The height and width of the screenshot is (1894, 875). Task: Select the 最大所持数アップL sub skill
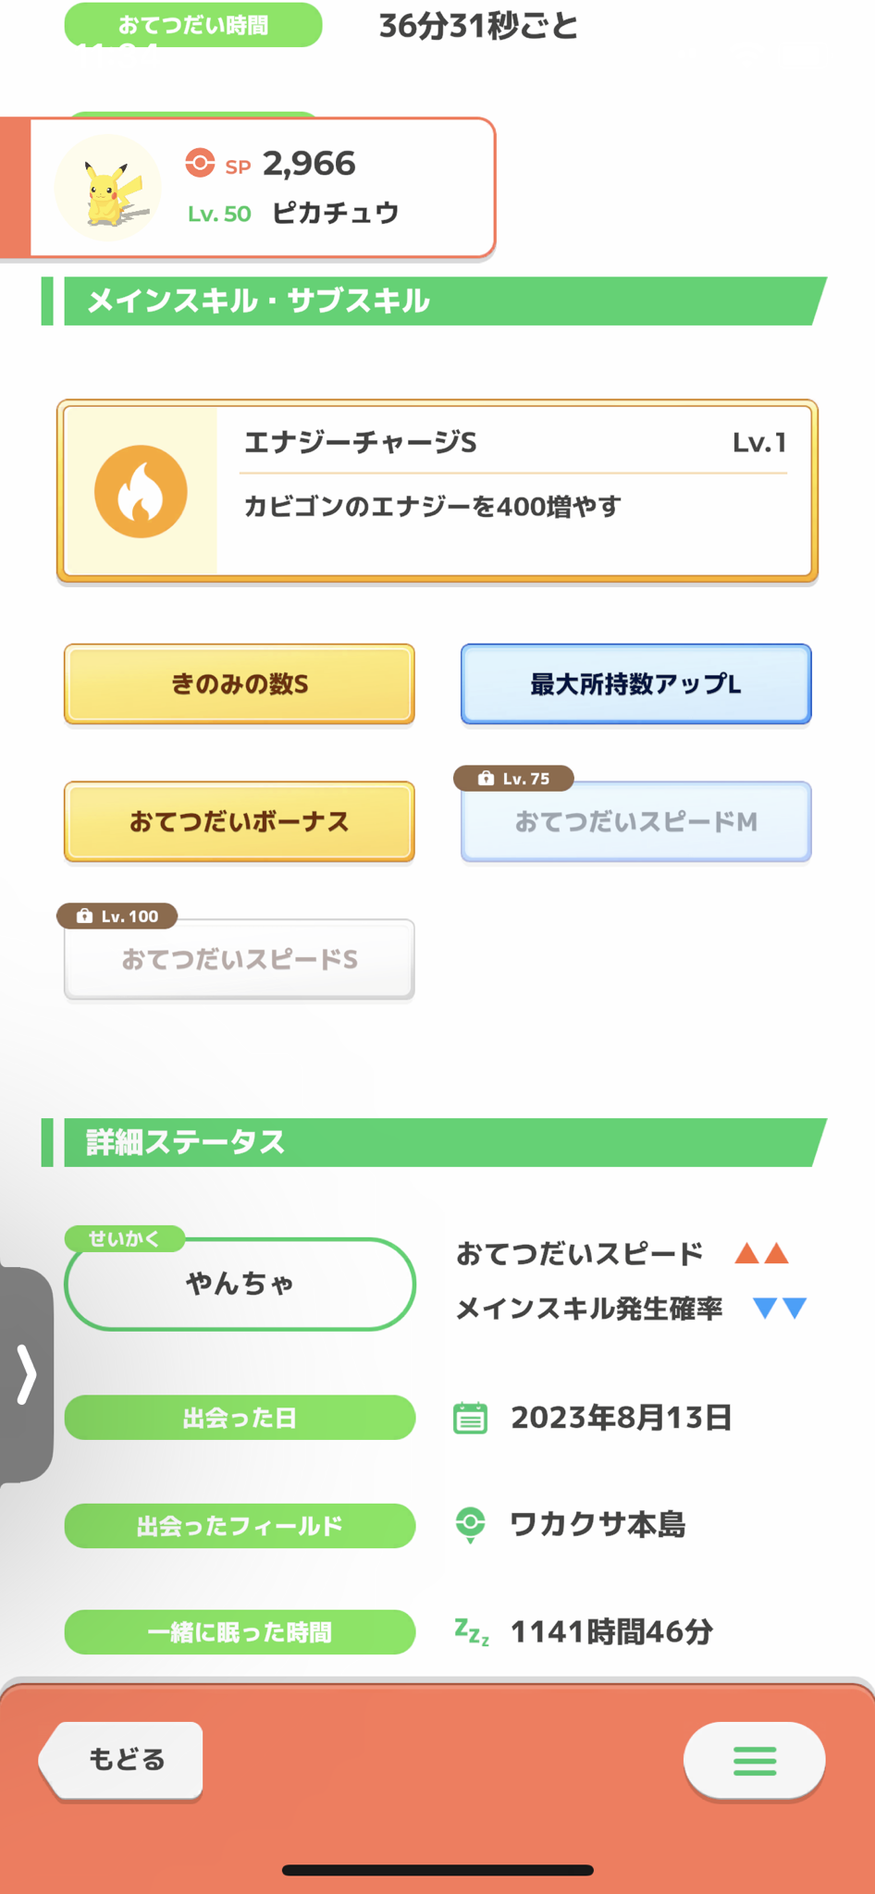pyautogui.click(x=636, y=684)
